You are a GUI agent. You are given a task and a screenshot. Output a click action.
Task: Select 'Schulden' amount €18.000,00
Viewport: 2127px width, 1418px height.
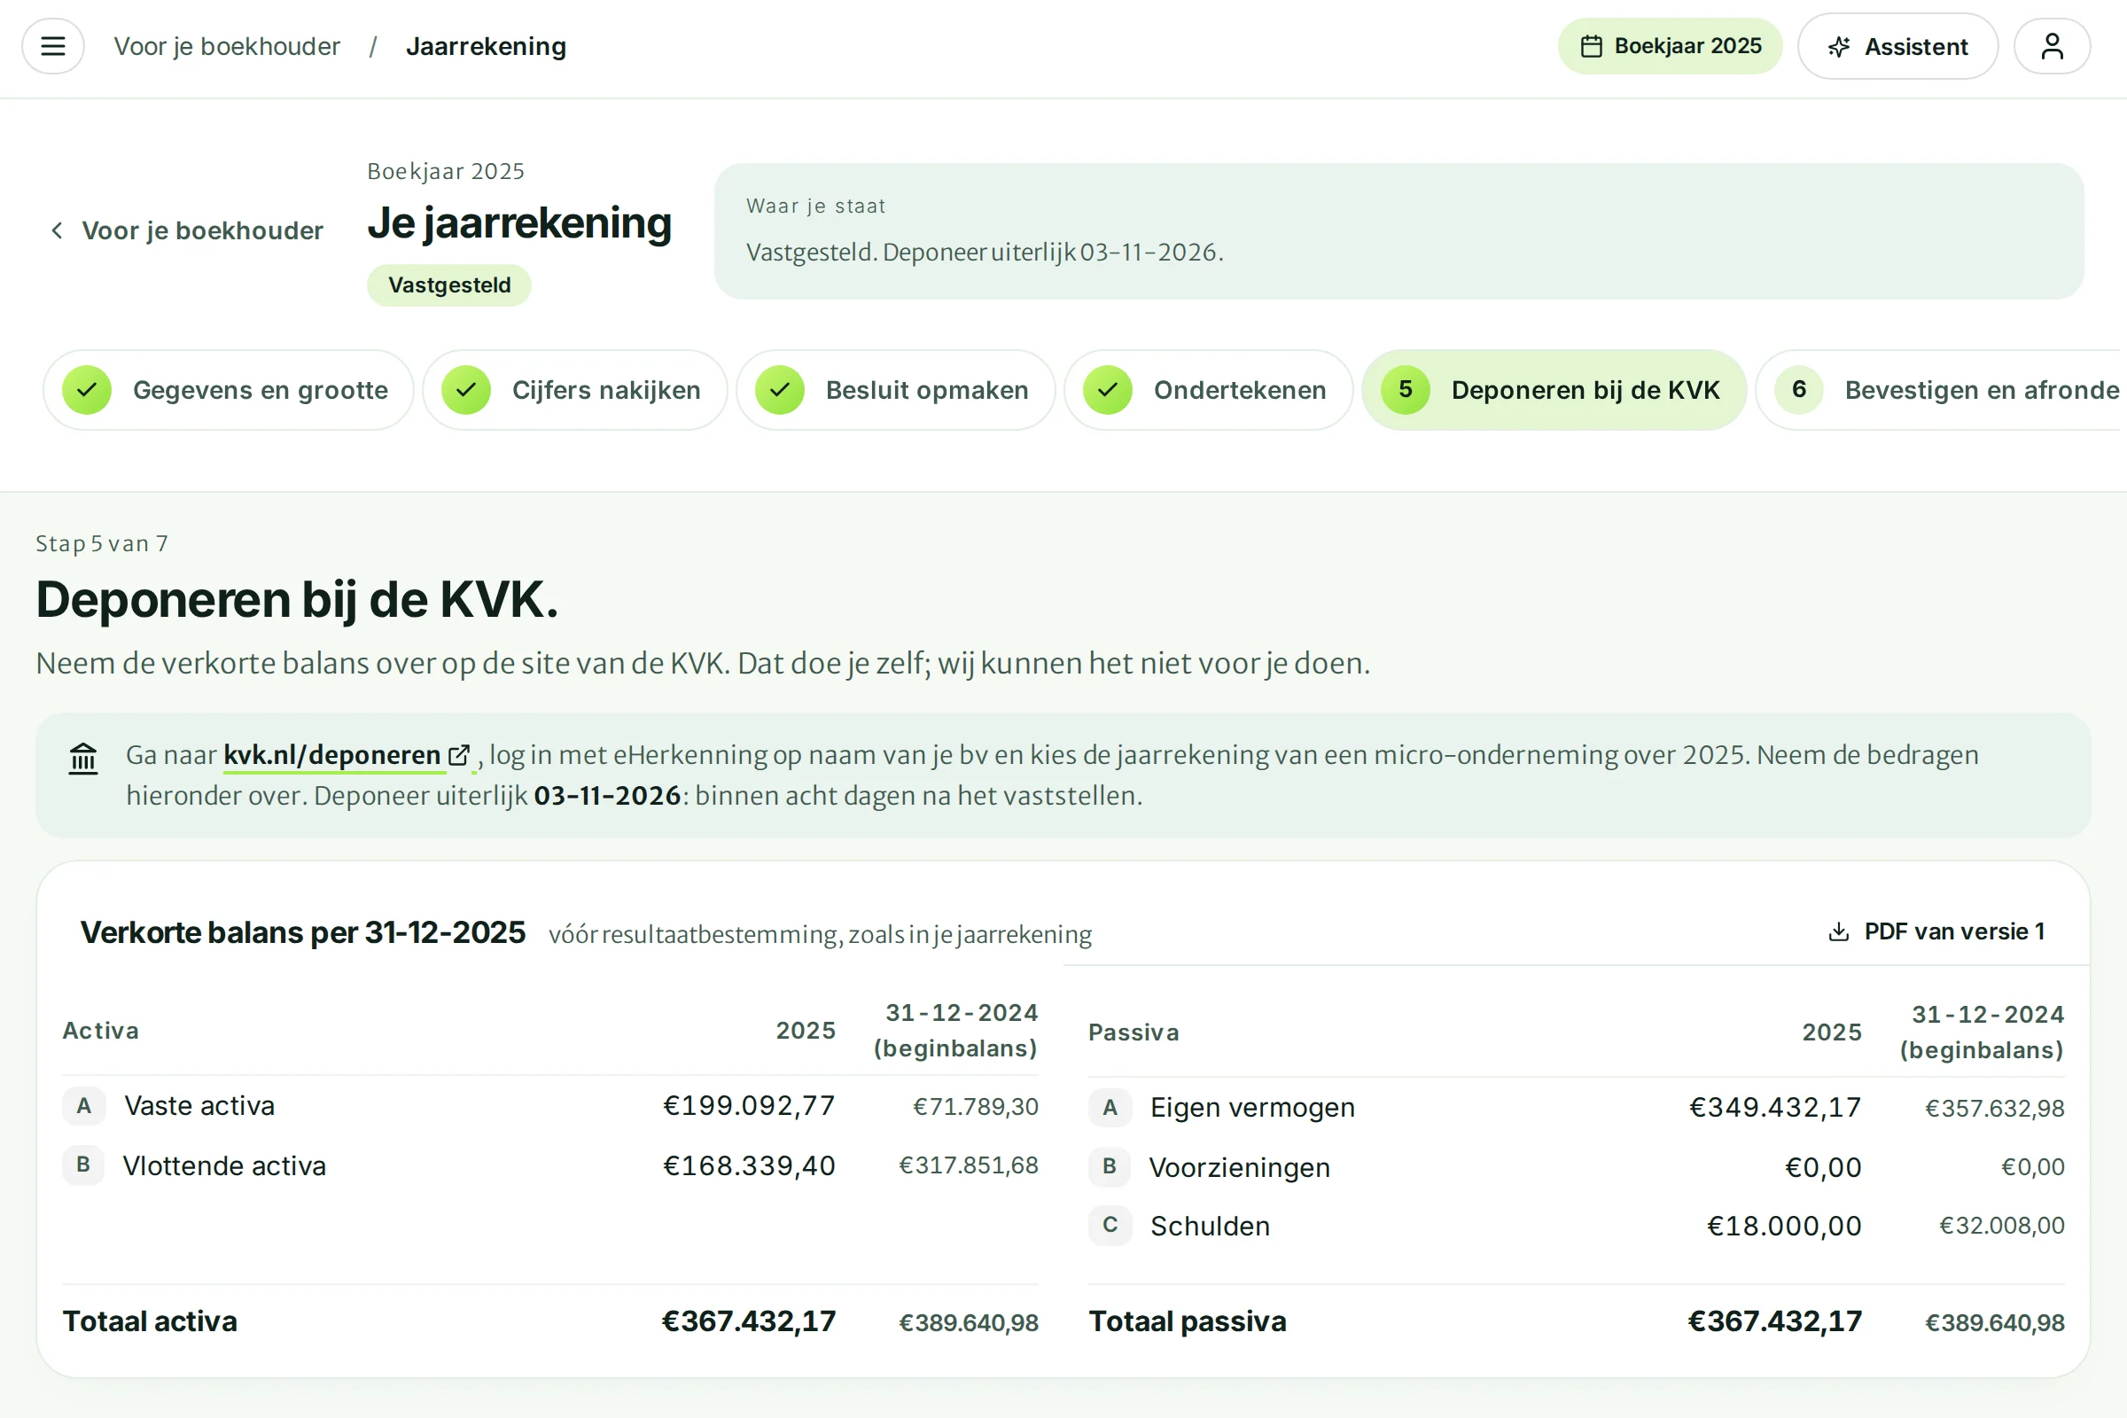coord(1784,1226)
